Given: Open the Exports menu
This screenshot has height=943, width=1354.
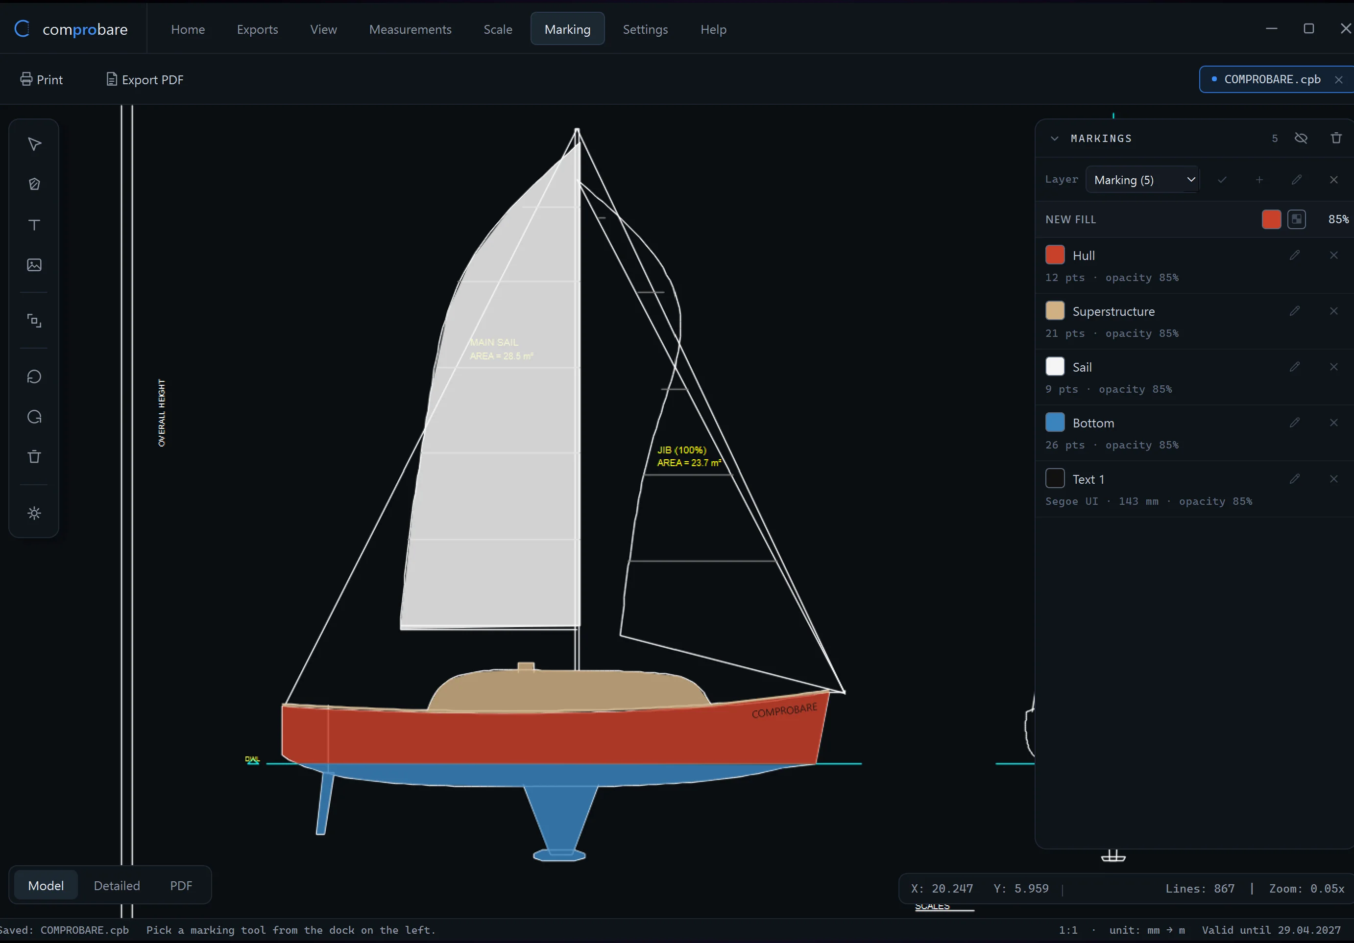Looking at the screenshot, I should click(257, 29).
